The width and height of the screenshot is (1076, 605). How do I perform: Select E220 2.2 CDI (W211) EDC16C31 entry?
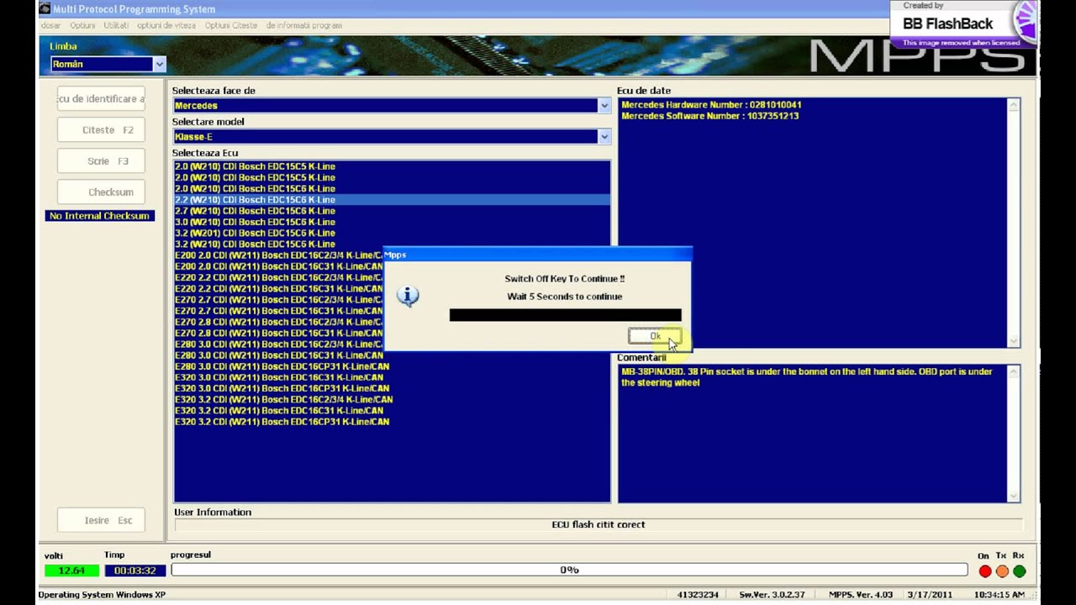(x=278, y=288)
